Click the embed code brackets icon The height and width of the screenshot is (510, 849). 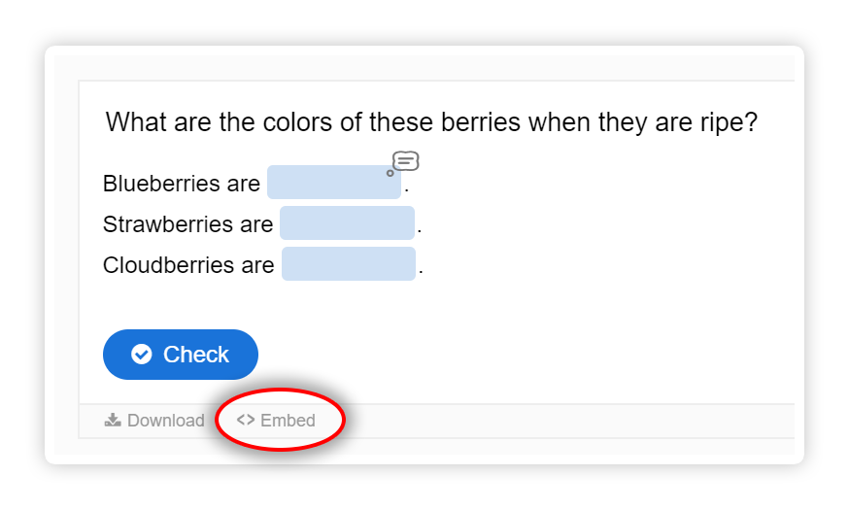pyautogui.click(x=246, y=420)
